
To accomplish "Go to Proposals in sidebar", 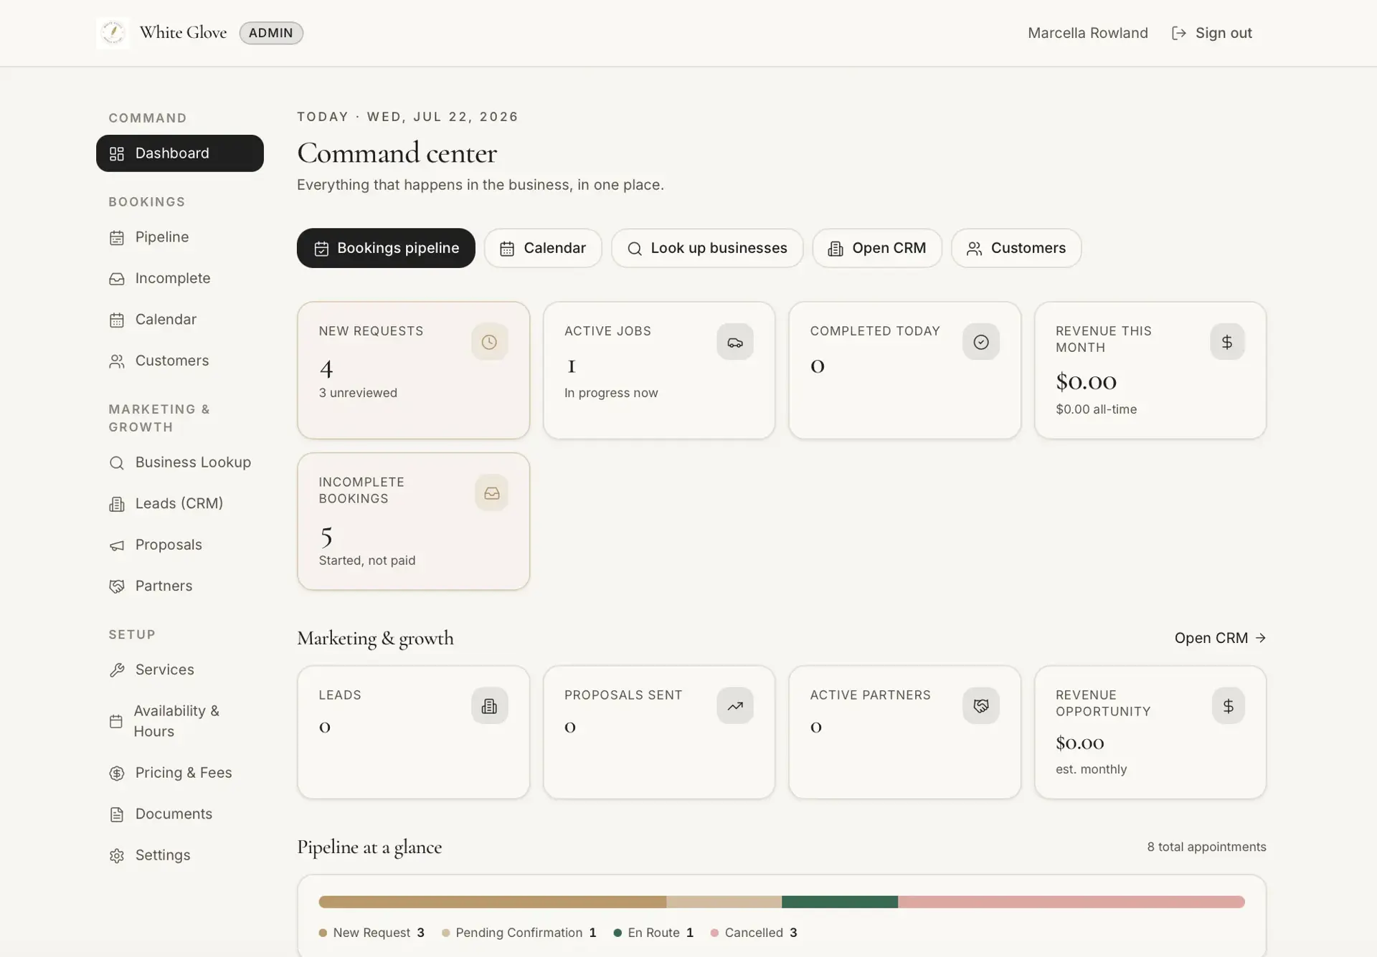I will (180, 545).
